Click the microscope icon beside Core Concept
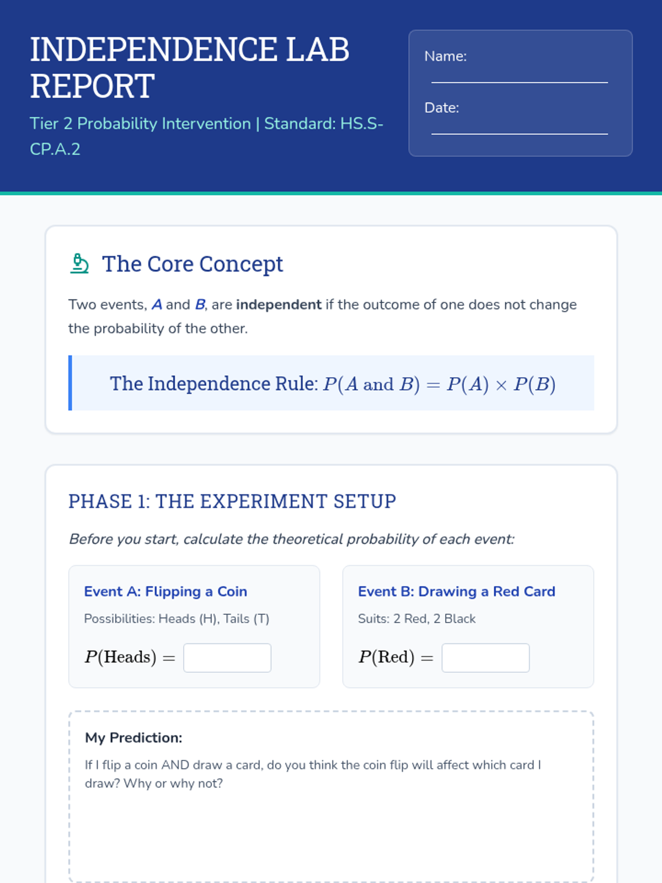662x883 pixels. coord(79,264)
